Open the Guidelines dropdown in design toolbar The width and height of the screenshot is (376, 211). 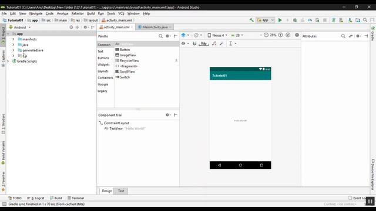[x=233, y=43]
